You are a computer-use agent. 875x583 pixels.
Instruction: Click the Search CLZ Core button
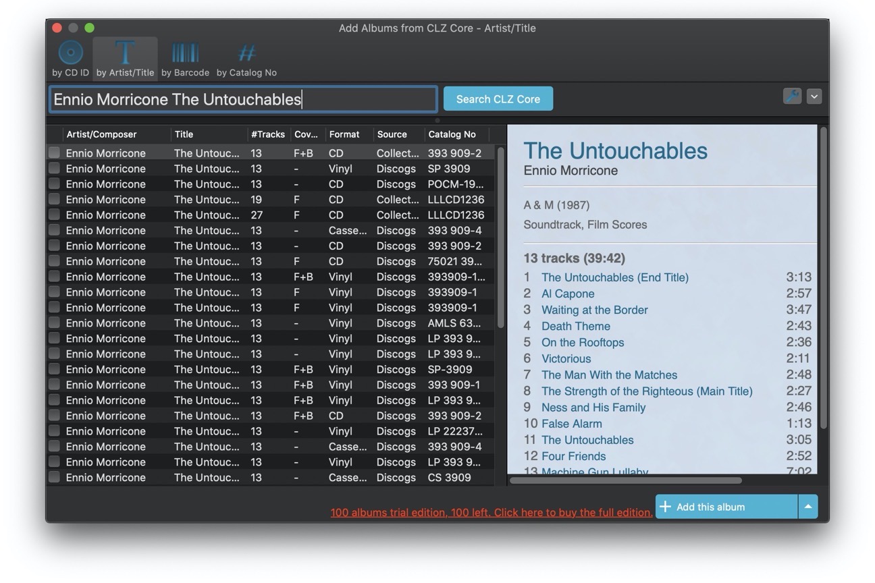coord(498,99)
